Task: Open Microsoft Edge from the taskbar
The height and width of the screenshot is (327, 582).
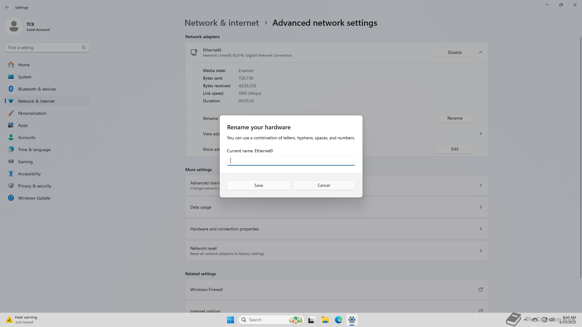Action: [338, 320]
